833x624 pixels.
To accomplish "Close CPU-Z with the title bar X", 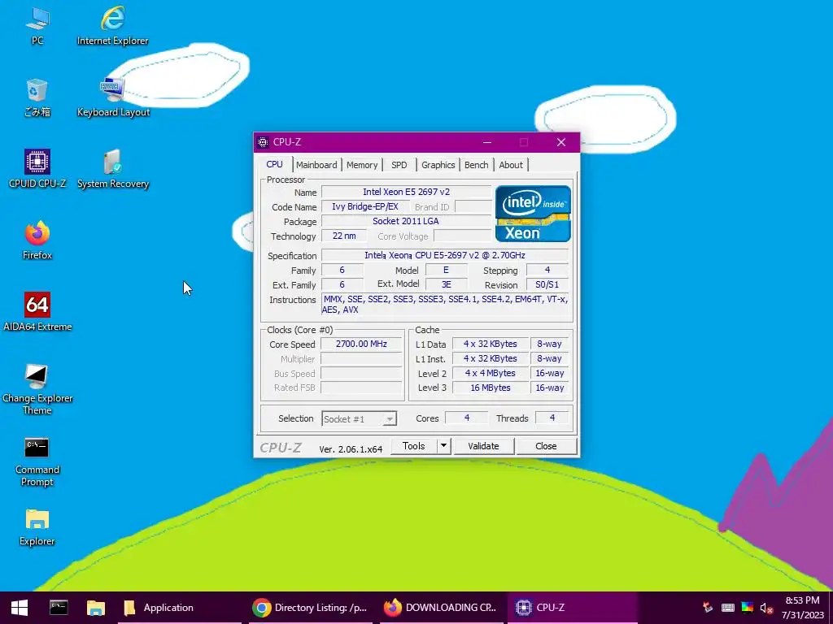I will [x=561, y=142].
